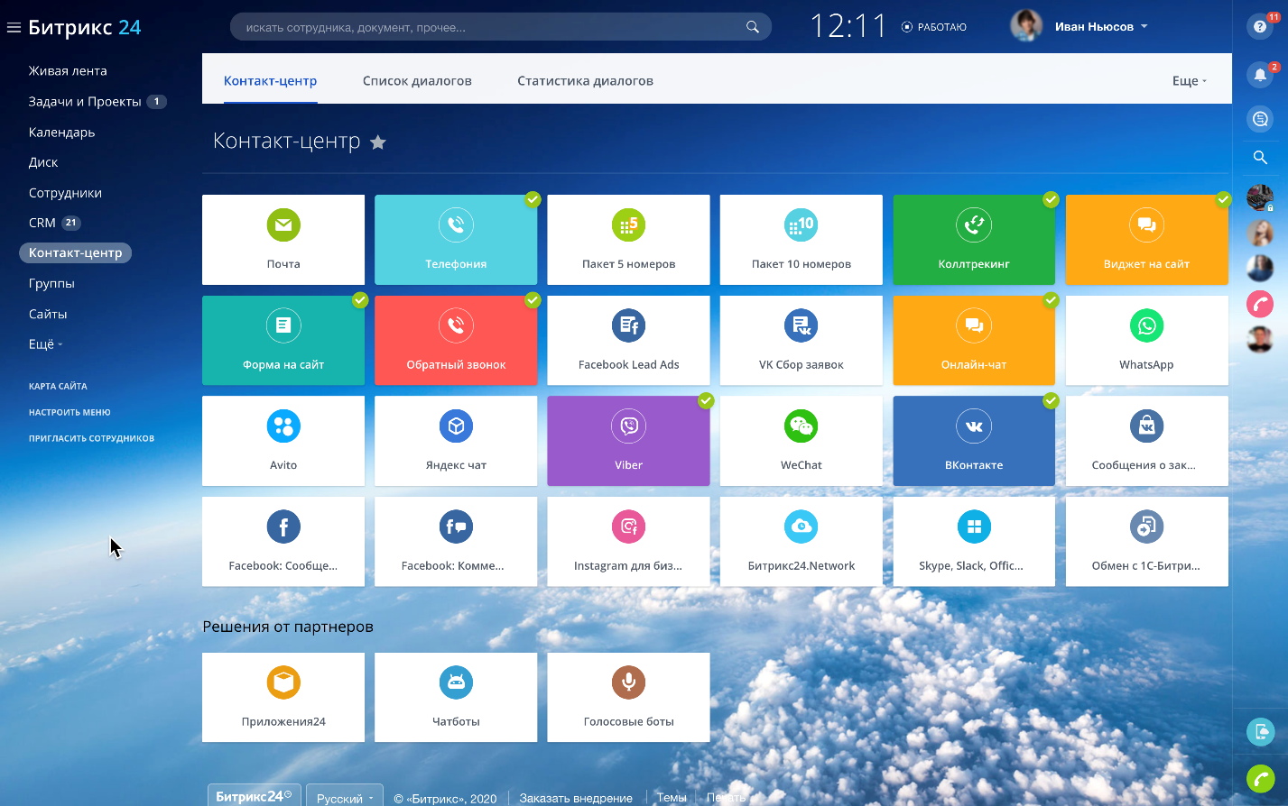
Task: Open the Приложения24 partner tile
Action: tap(283, 698)
